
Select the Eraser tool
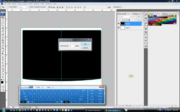pos(3,45)
